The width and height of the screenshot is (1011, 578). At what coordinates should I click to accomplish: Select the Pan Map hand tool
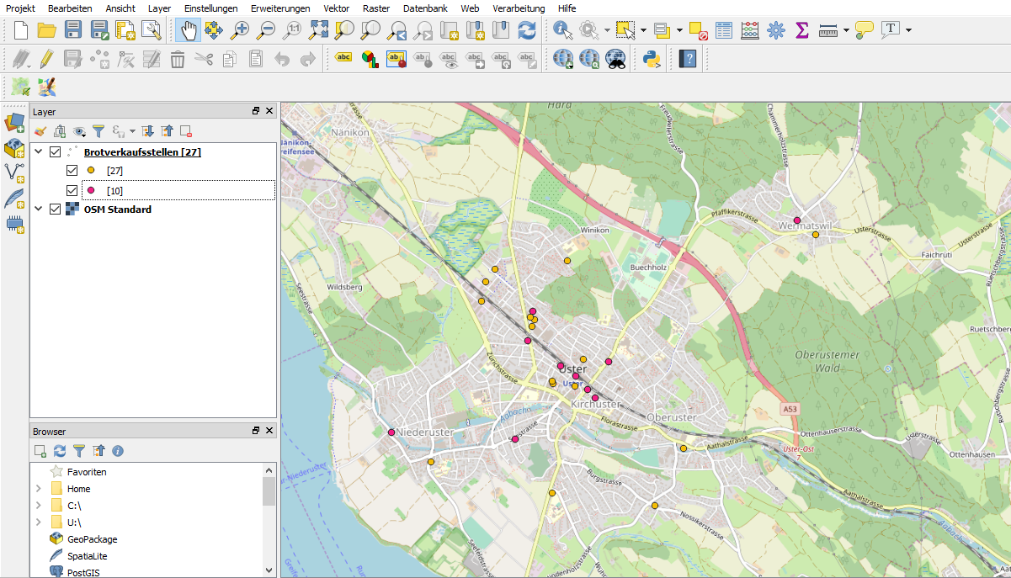pos(188,31)
